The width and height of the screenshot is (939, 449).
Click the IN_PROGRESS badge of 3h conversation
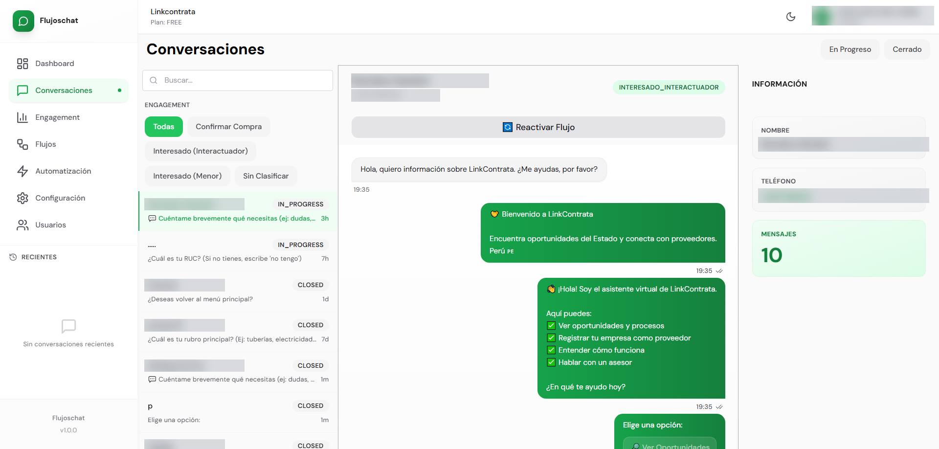(x=301, y=204)
